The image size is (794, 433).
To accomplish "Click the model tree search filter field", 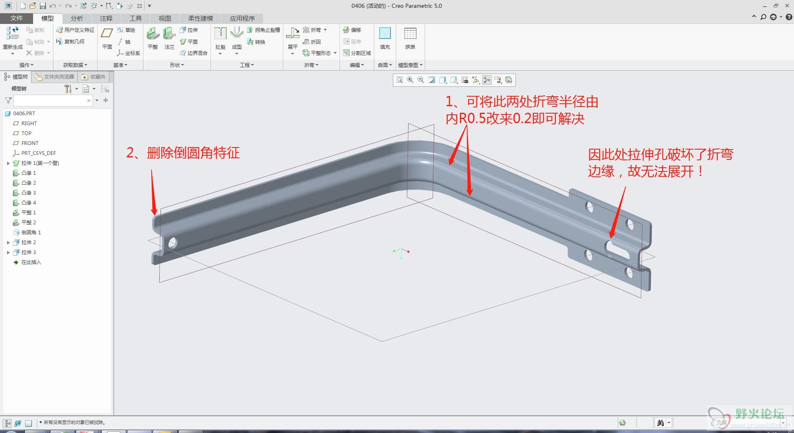I will [x=50, y=100].
